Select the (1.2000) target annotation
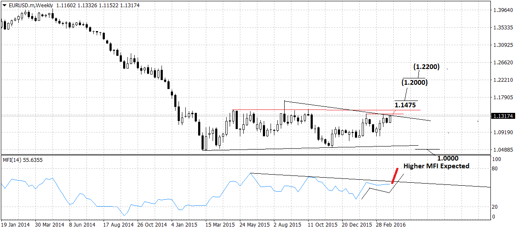Image resolution: width=516 pixels, height=230 pixels. click(415, 82)
